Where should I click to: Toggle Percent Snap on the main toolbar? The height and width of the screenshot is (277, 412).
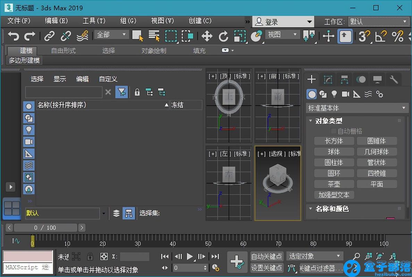[397, 36]
